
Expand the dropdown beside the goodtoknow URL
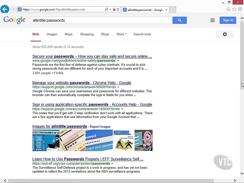pos(118,61)
